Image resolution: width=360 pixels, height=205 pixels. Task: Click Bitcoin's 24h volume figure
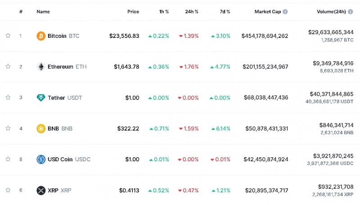tap(331, 32)
